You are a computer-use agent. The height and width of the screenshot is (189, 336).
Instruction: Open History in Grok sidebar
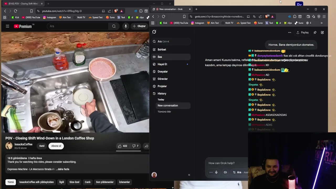pyautogui.click(x=171, y=94)
